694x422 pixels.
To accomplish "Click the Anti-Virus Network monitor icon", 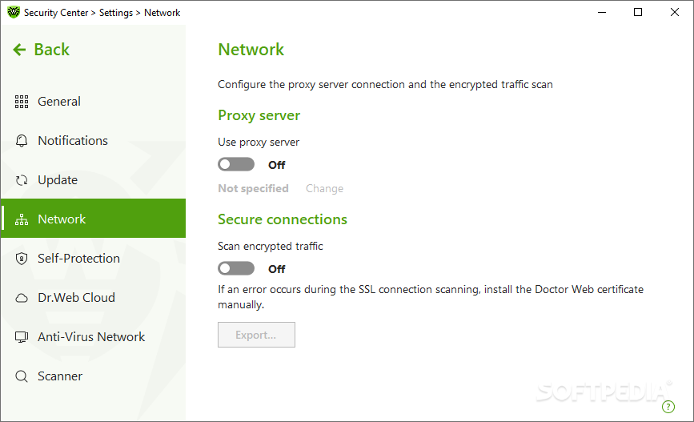I will click(22, 337).
